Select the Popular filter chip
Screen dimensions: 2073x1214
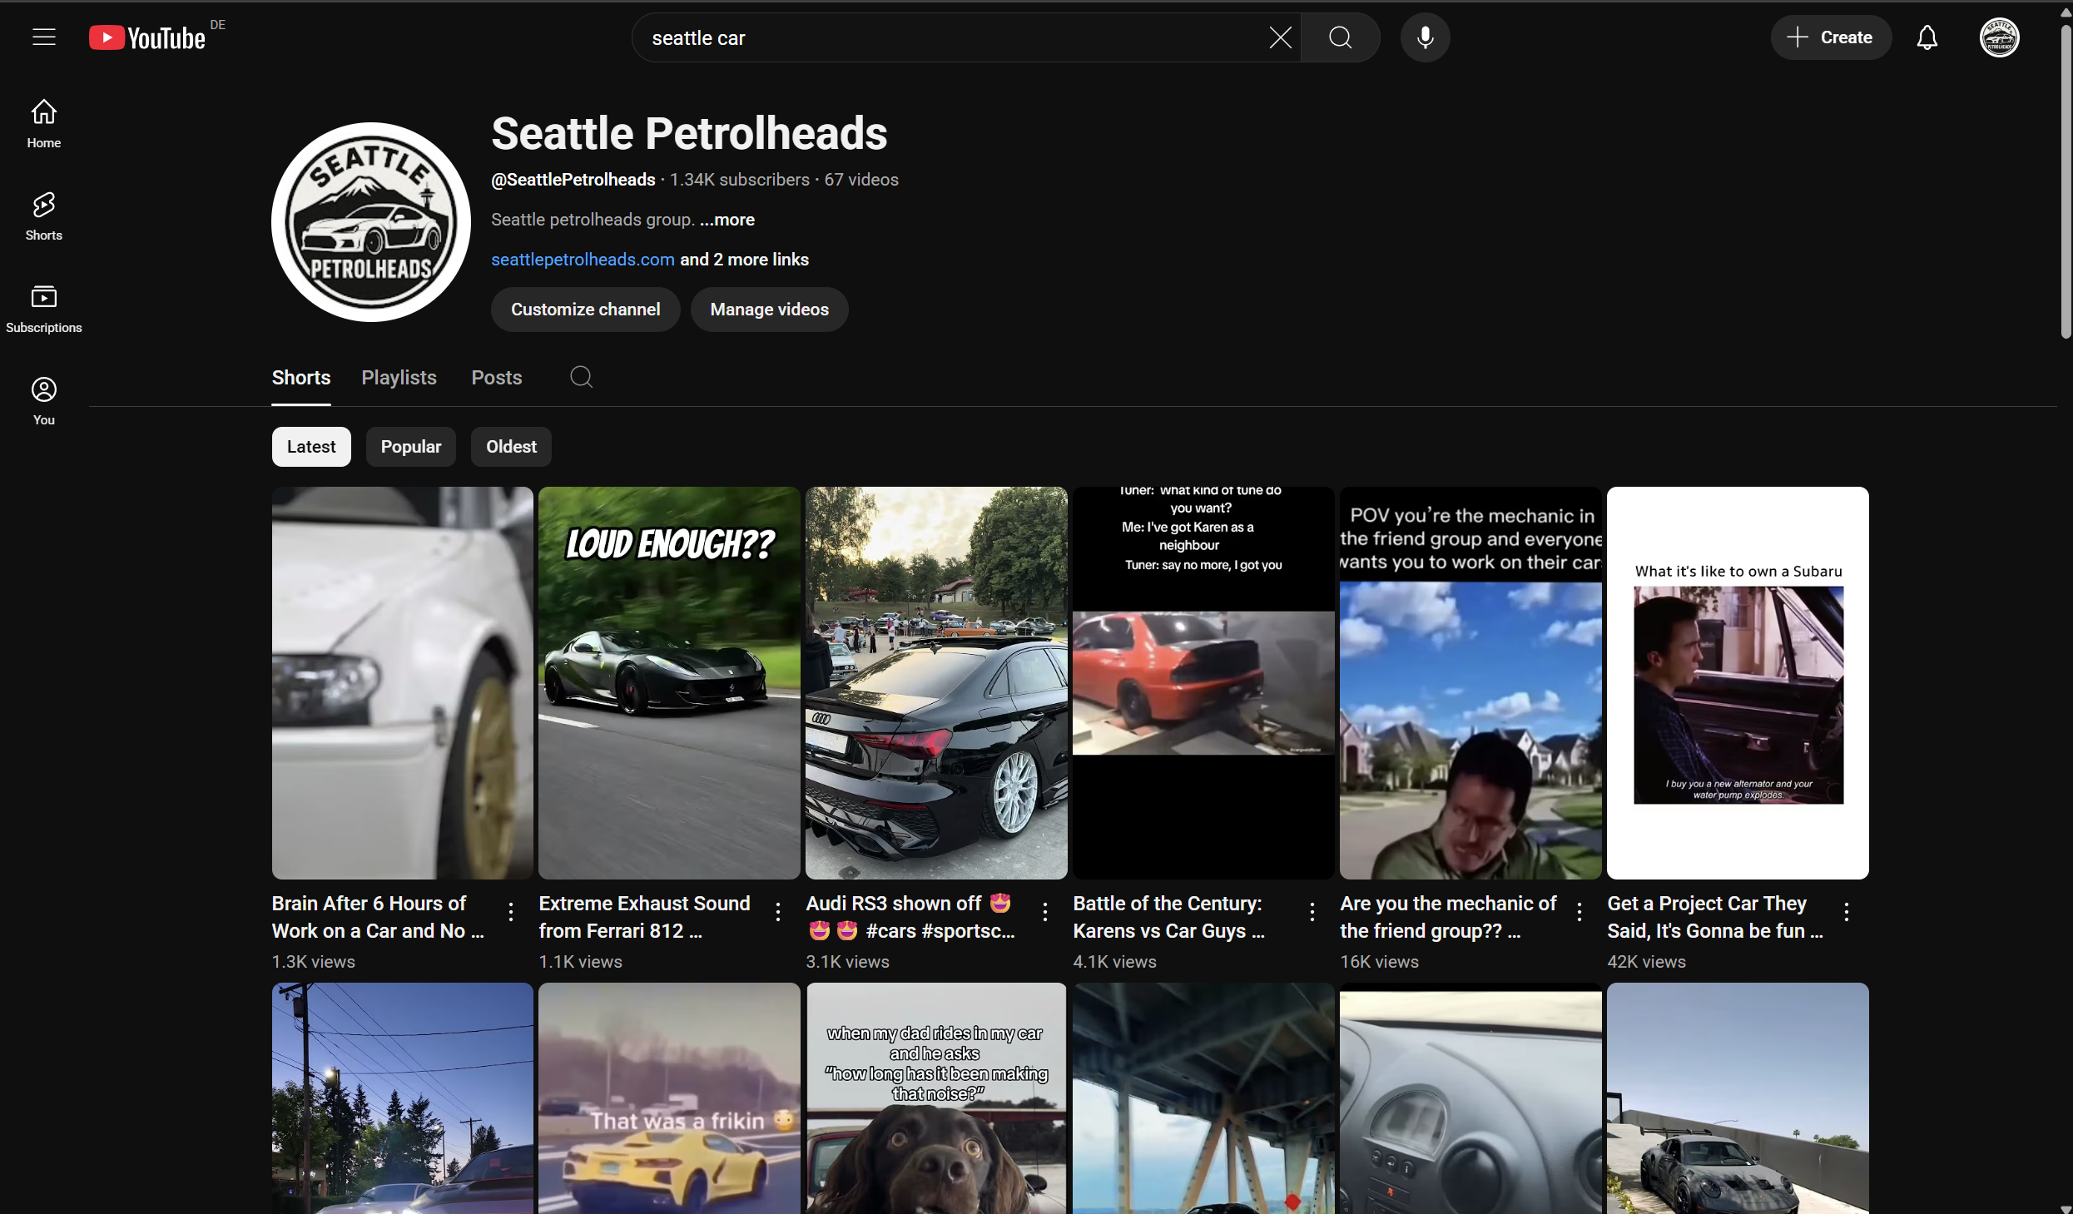[410, 447]
